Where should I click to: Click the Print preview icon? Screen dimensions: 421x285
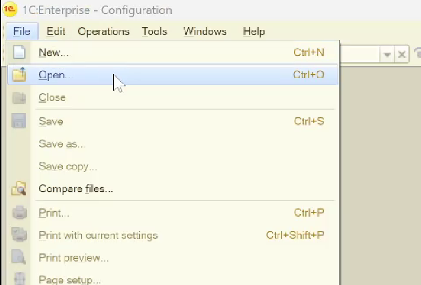click(19, 258)
